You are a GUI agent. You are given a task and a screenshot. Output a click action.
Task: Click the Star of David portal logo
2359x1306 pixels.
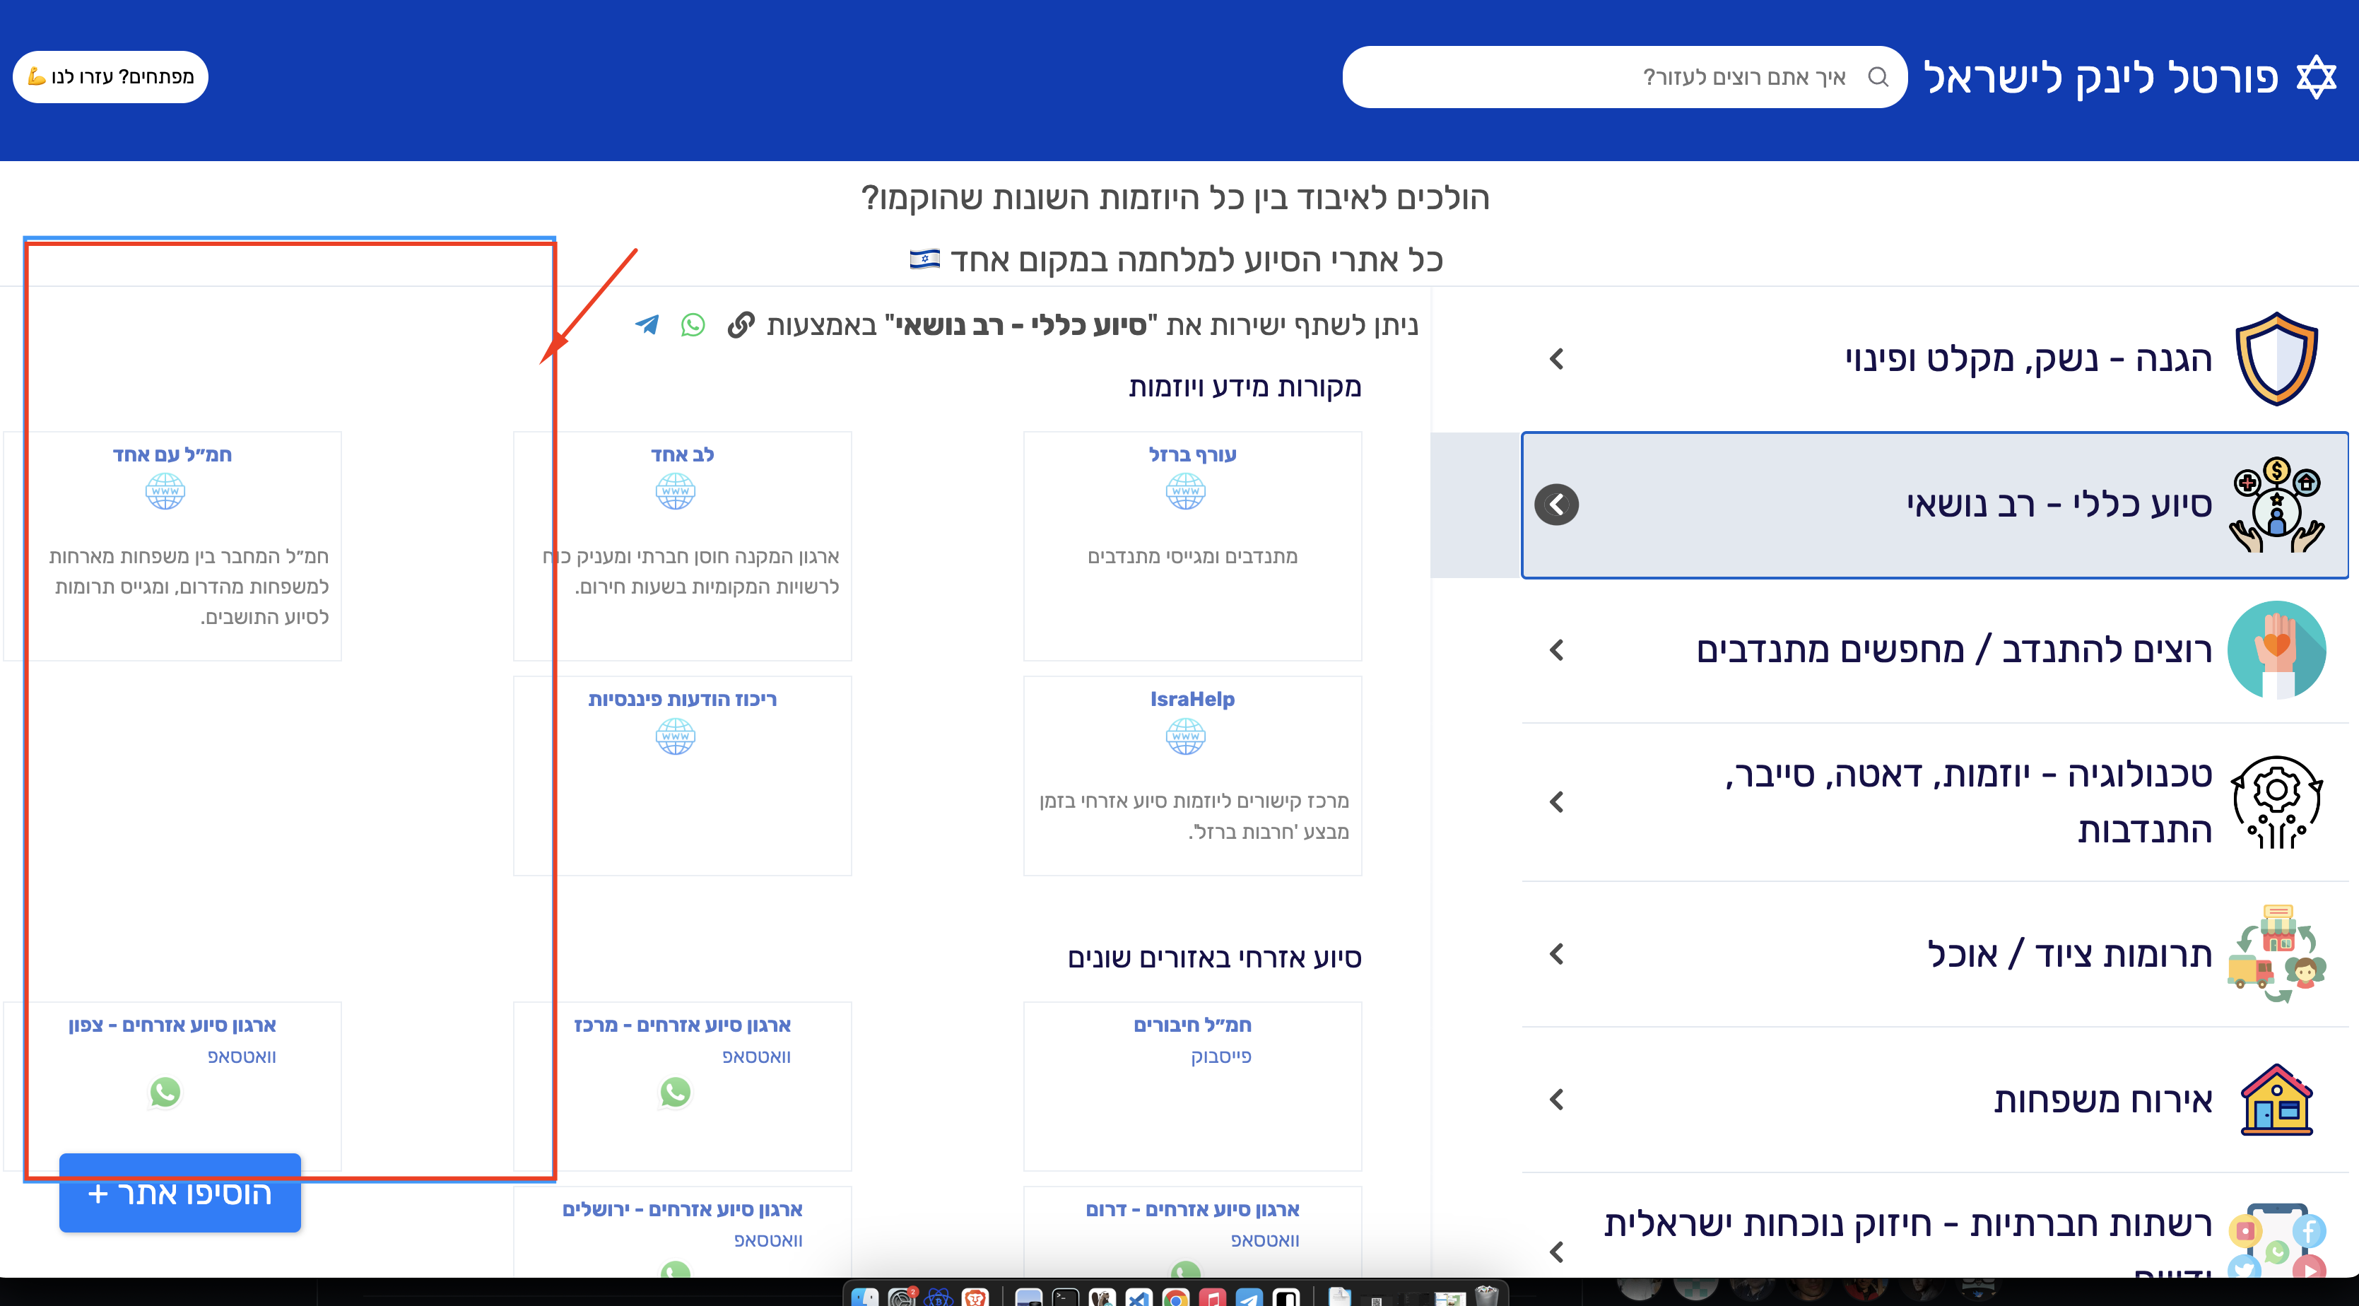2318,77
